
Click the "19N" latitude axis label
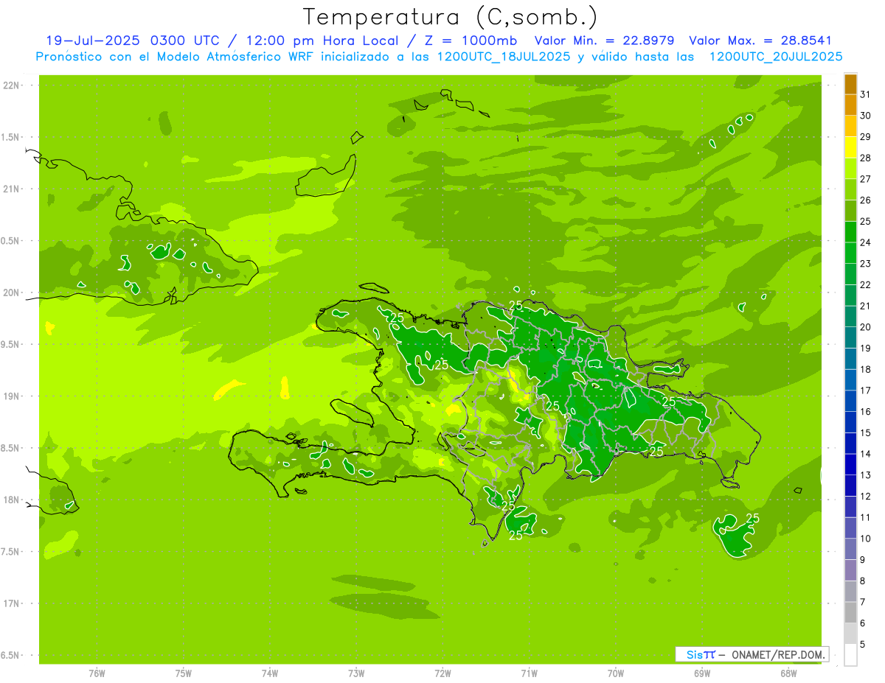click(12, 396)
